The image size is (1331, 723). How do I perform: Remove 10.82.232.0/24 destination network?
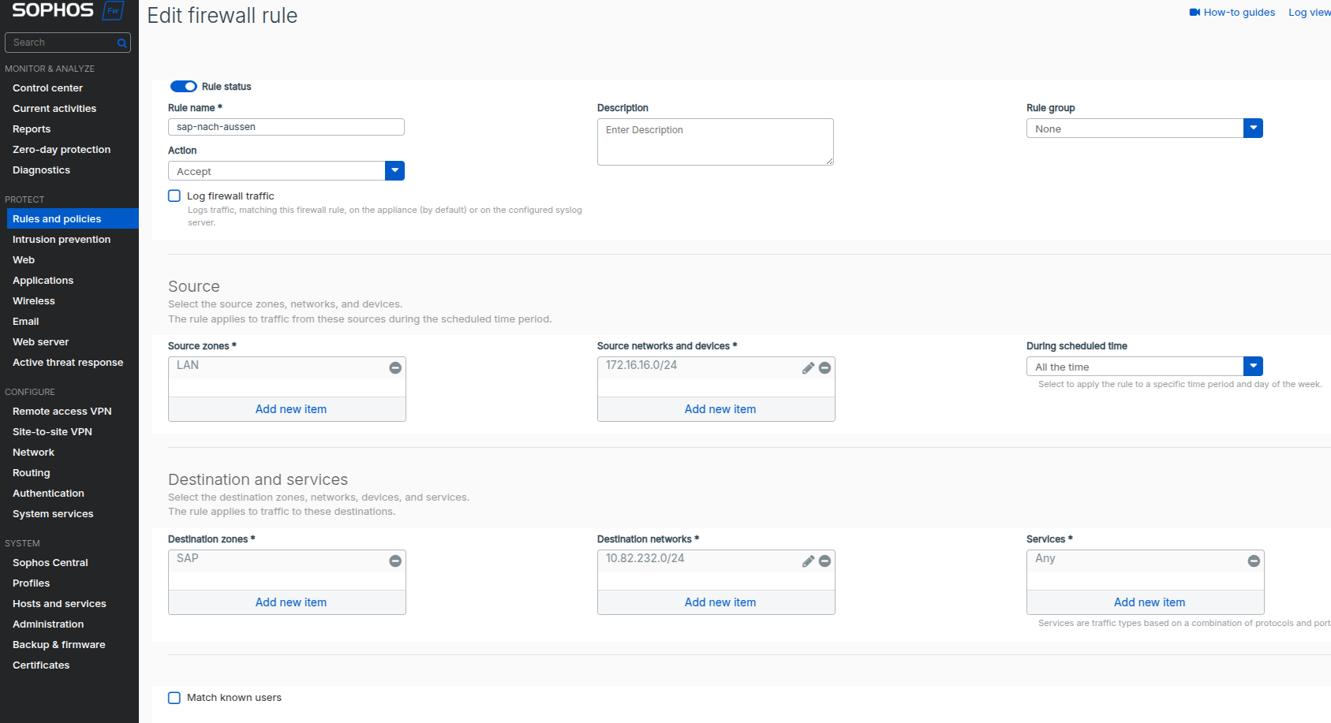(824, 561)
